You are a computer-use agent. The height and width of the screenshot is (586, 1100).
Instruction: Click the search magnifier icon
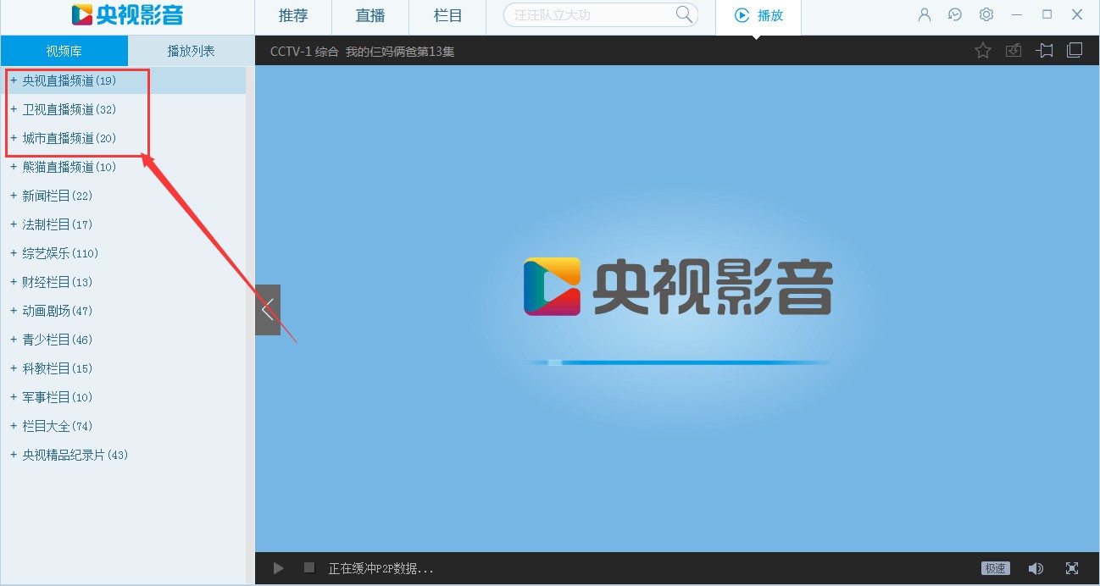point(684,14)
